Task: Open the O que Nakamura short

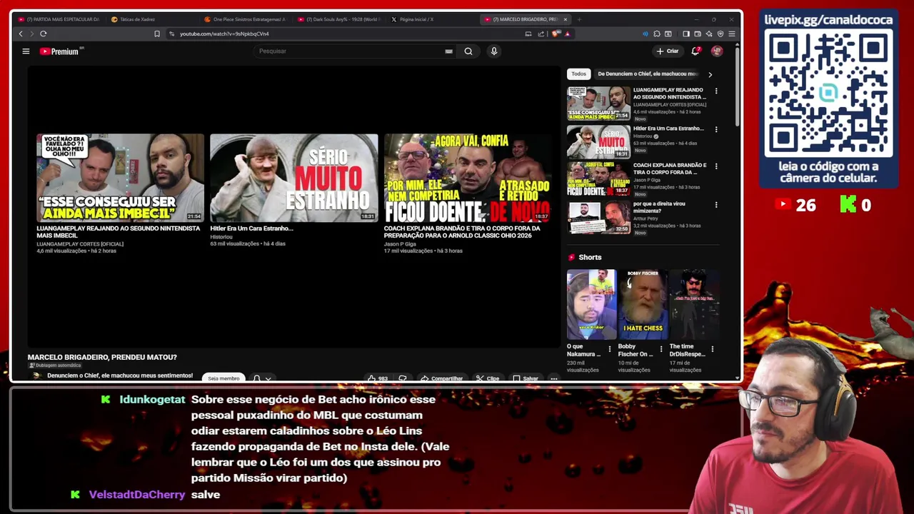Action: 591,304
